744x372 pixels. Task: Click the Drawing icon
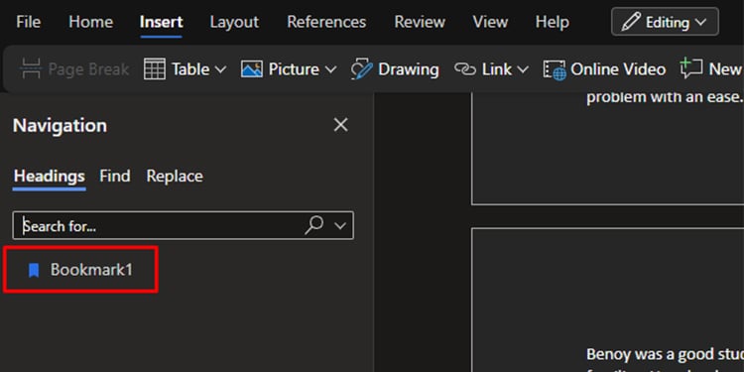(361, 69)
